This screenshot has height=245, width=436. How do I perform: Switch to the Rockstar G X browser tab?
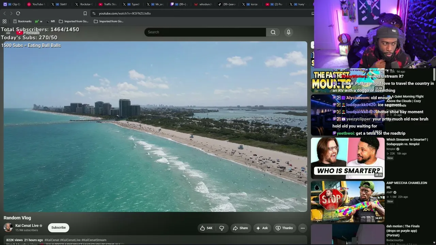(83, 4)
